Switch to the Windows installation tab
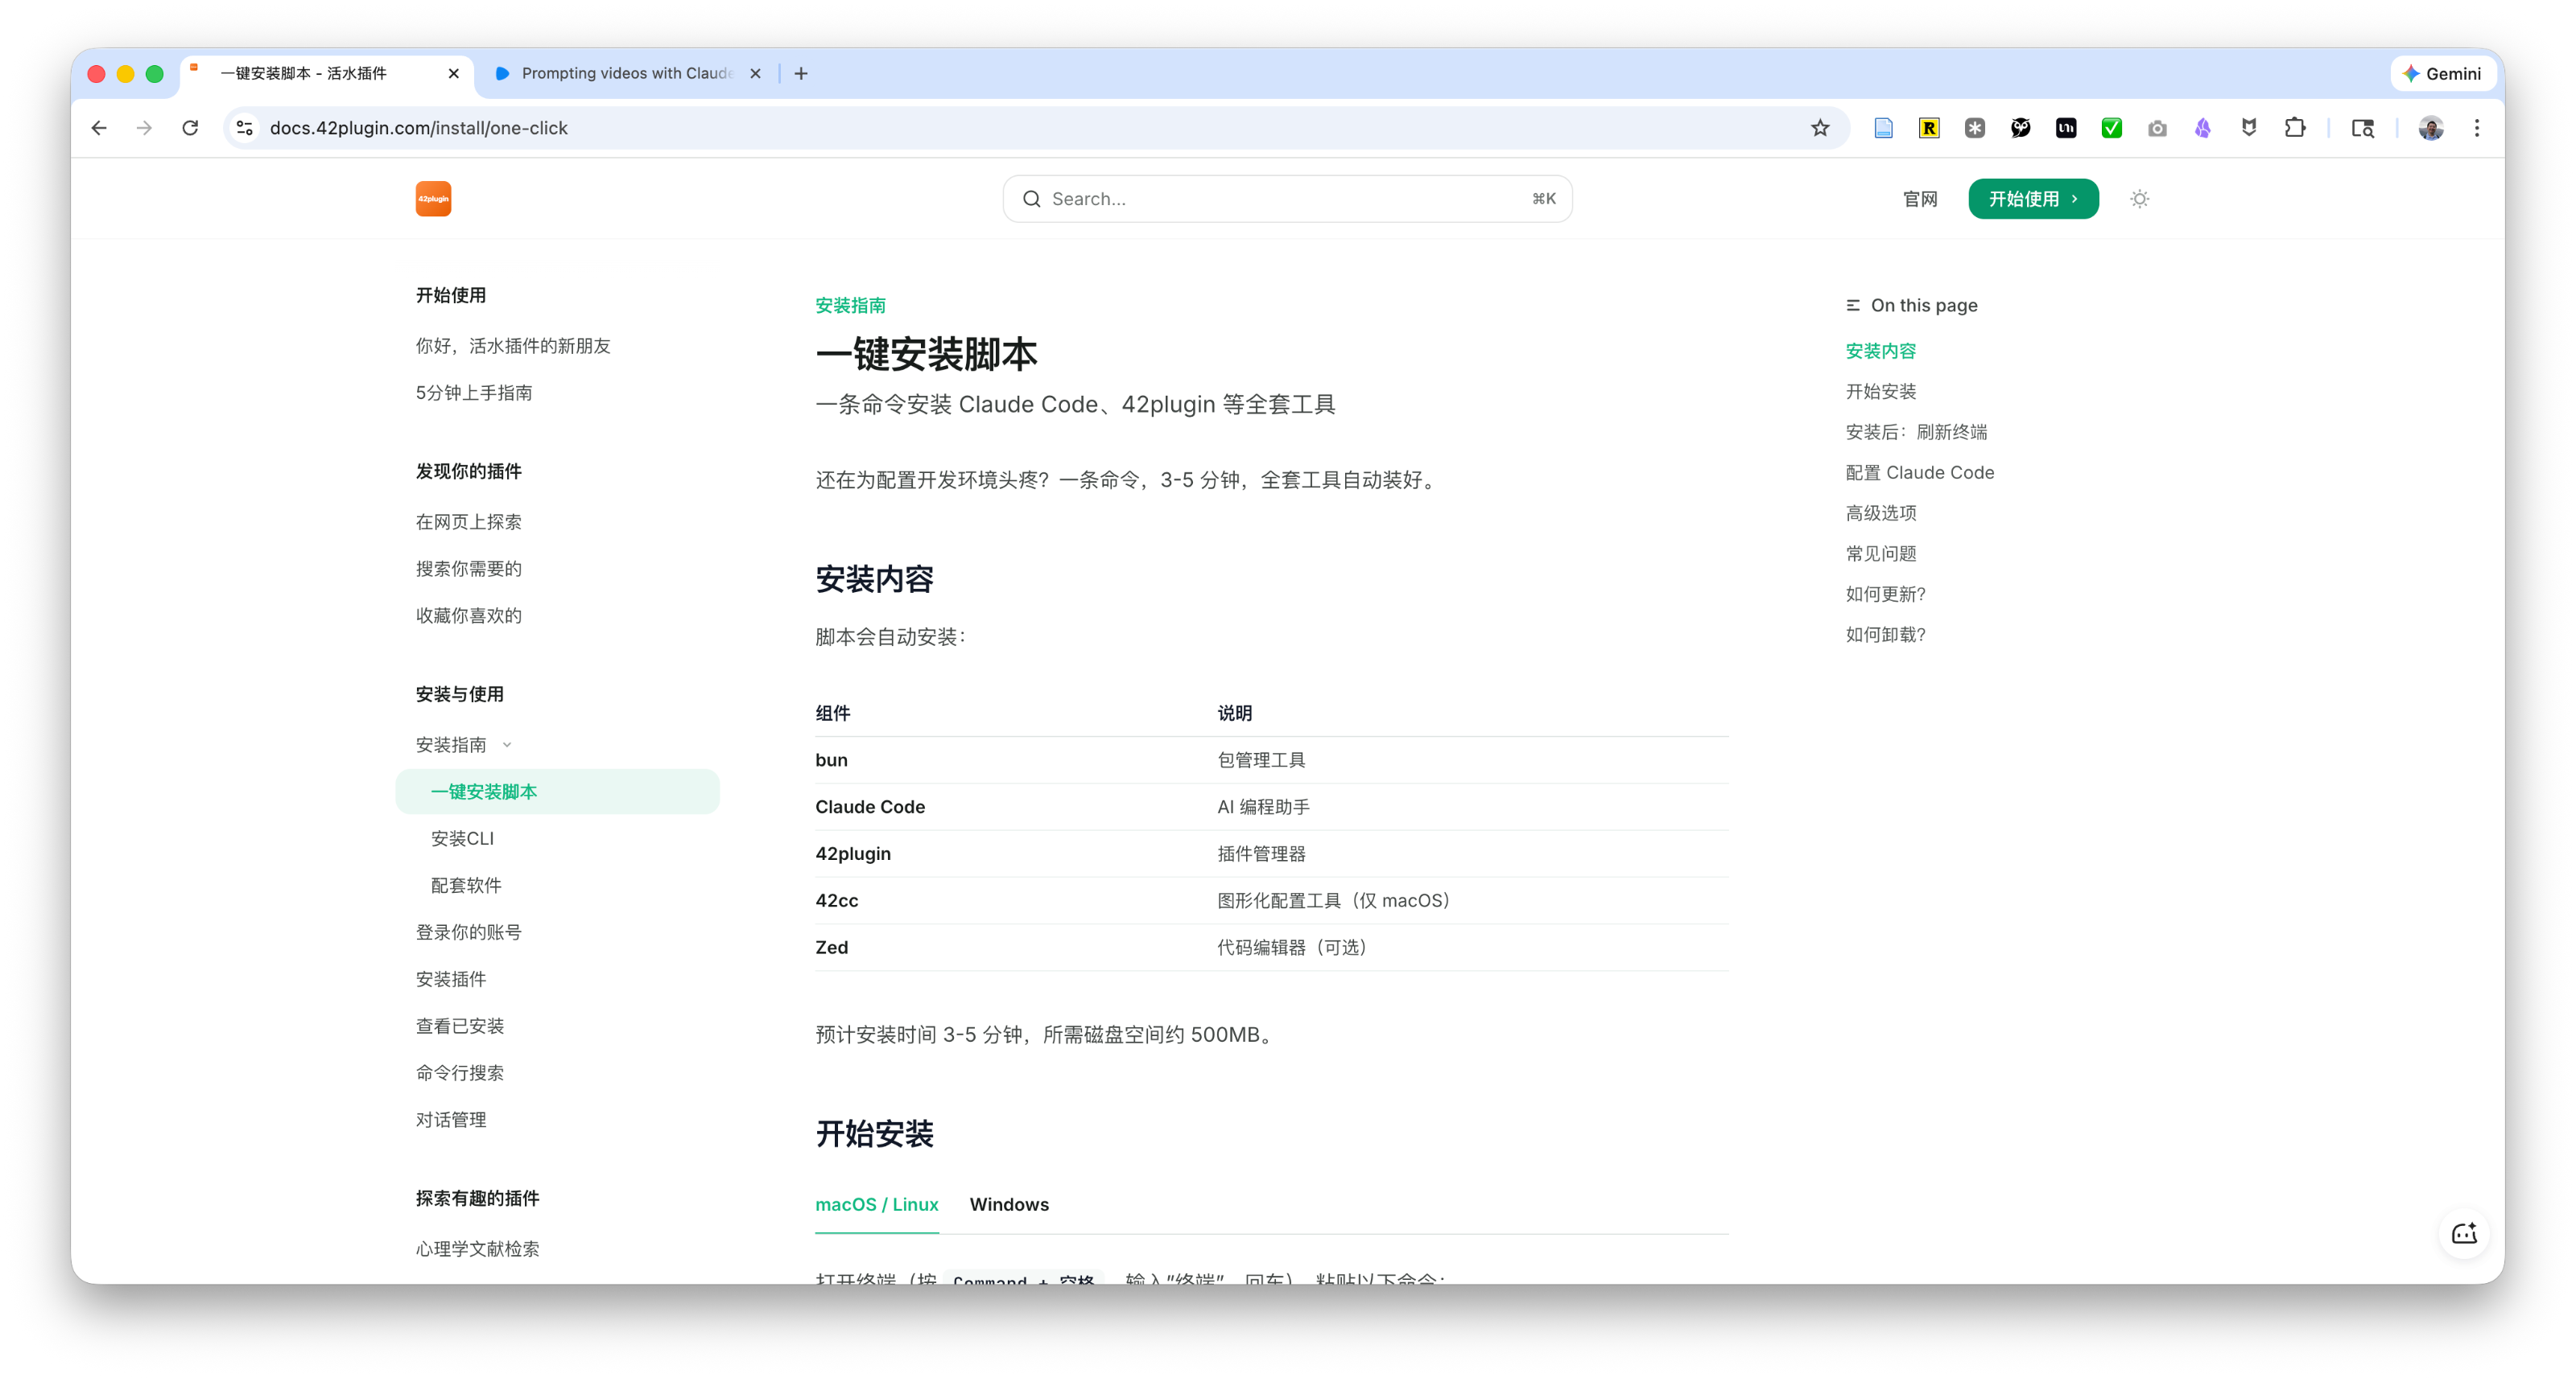The width and height of the screenshot is (2576, 1378). [x=1009, y=1204]
